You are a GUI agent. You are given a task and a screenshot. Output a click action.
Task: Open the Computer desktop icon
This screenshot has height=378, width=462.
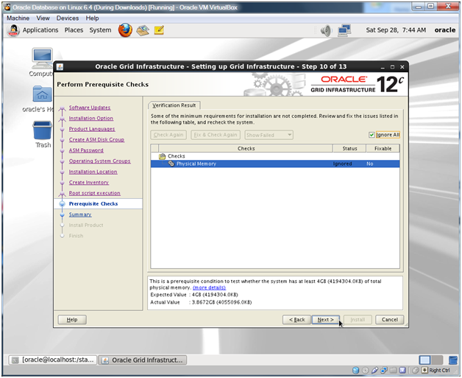[x=42, y=59]
